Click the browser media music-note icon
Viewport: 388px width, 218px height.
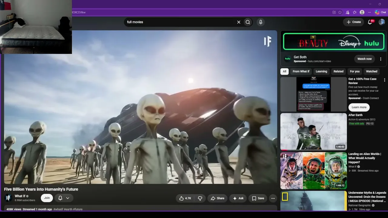pyautogui.click(x=347, y=12)
